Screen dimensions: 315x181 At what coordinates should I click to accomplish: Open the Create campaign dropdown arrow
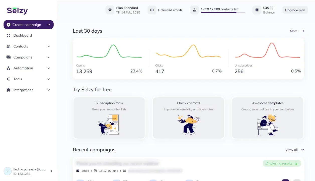(x=49, y=25)
